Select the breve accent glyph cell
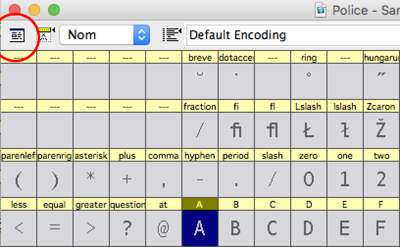This screenshot has width=400, height=247. (x=200, y=81)
